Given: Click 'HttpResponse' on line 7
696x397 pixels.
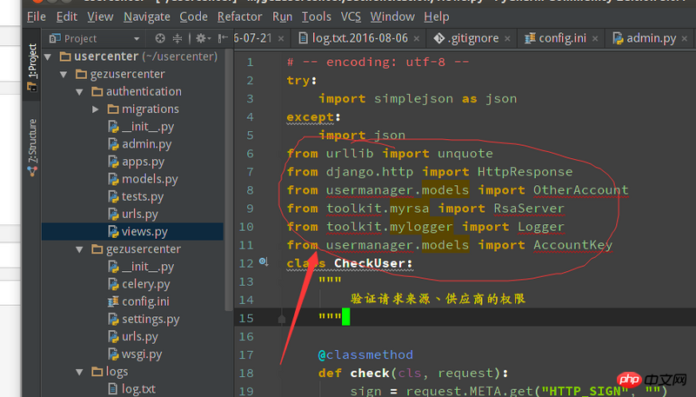Looking at the screenshot, I should click(525, 172).
